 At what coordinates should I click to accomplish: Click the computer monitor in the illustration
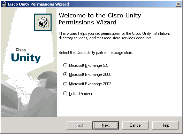pyautogui.click(x=10, y=96)
